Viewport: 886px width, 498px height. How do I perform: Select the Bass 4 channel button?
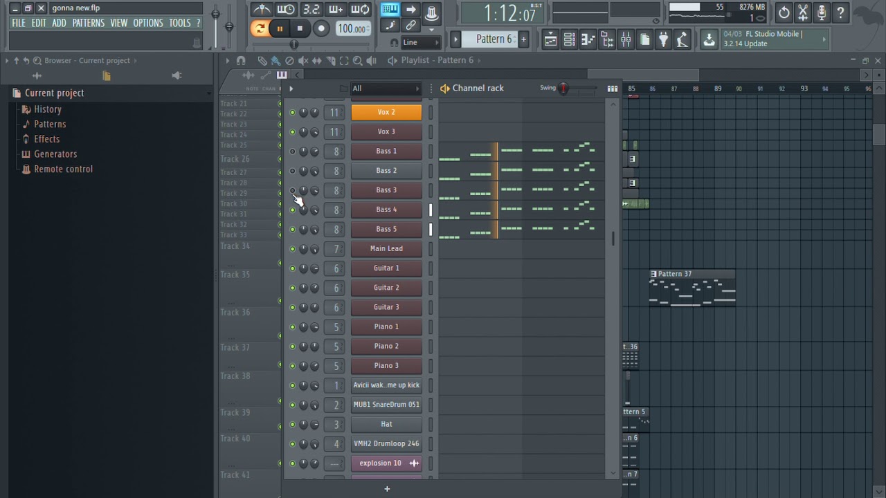tap(386, 210)
